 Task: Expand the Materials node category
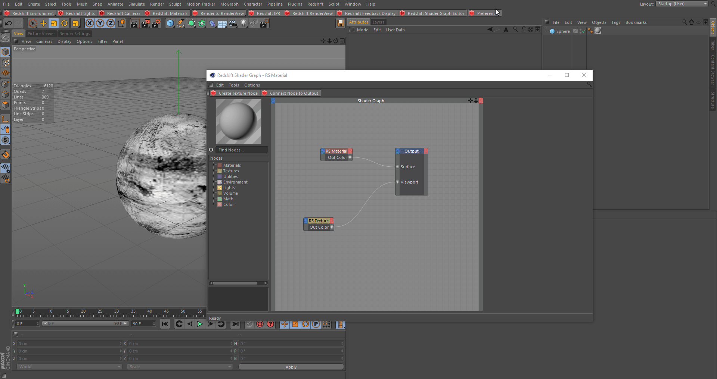click(x=214, y=165)
